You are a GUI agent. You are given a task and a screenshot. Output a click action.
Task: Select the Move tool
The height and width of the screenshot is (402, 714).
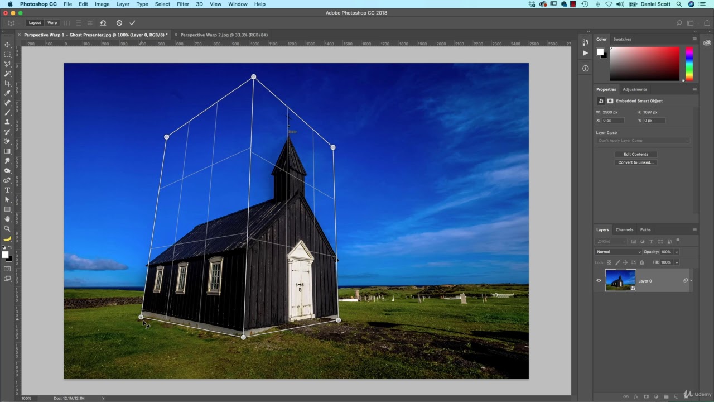[x=7, y=45]
